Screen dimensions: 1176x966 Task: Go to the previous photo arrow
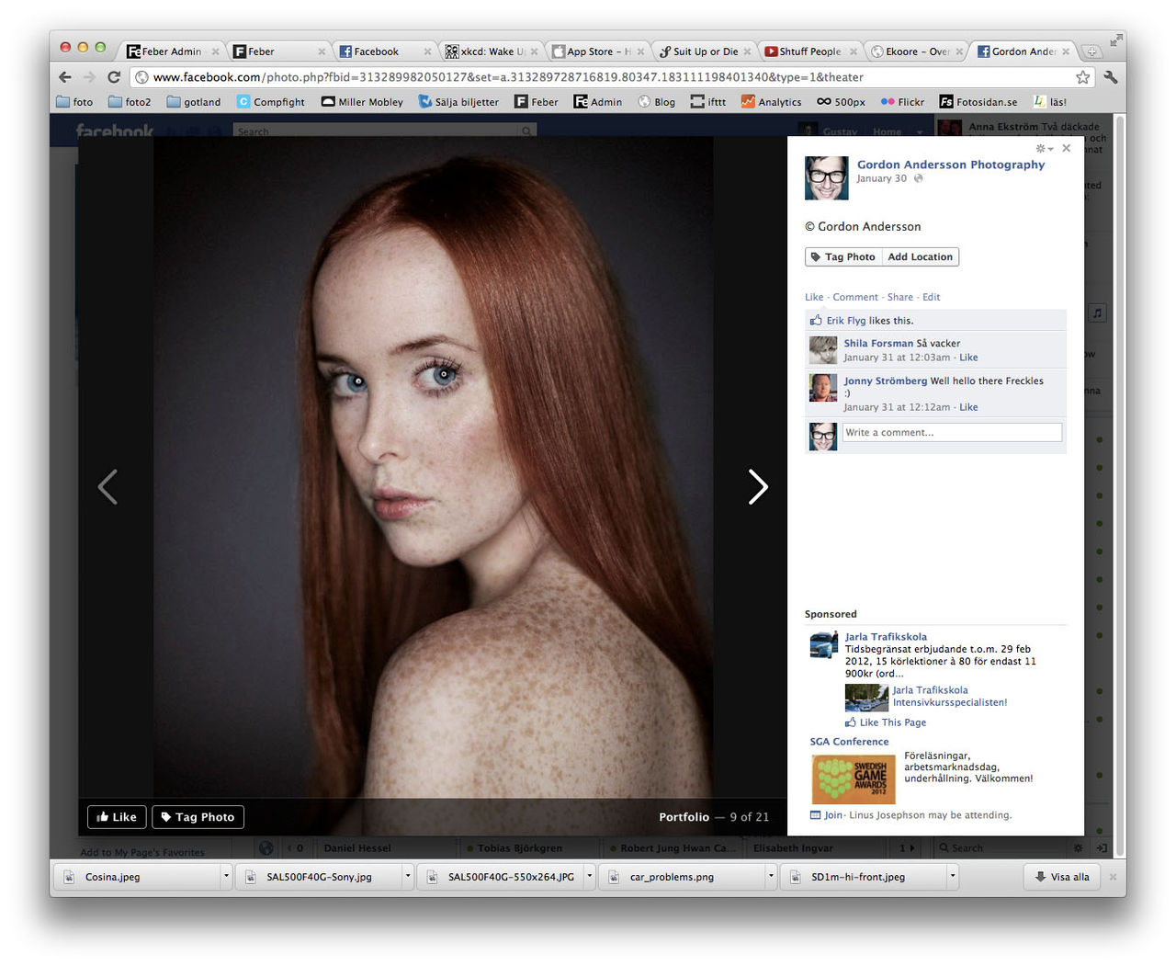pos(107,487)
